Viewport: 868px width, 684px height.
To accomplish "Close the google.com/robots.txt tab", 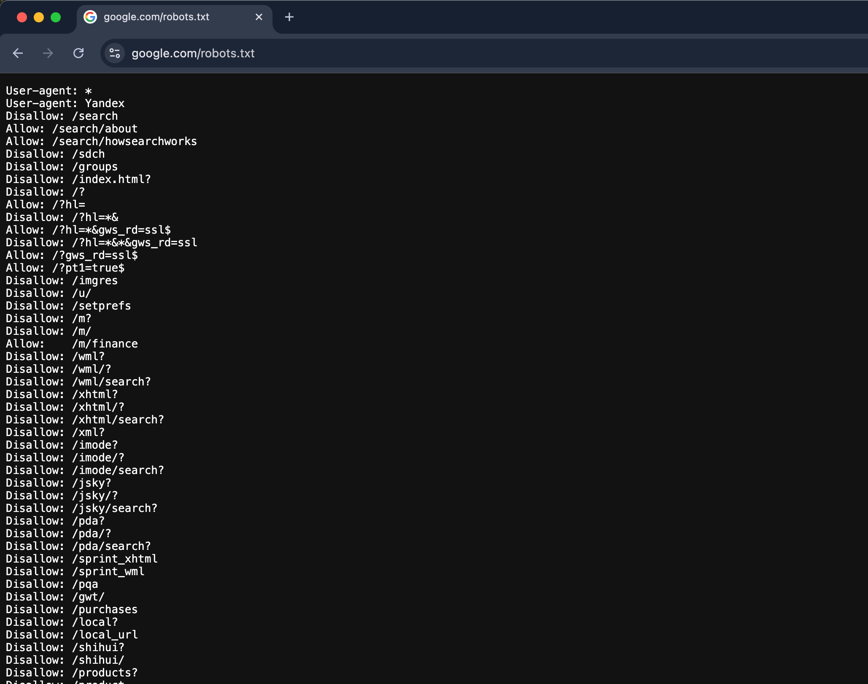I will click(x=259, y=17).
